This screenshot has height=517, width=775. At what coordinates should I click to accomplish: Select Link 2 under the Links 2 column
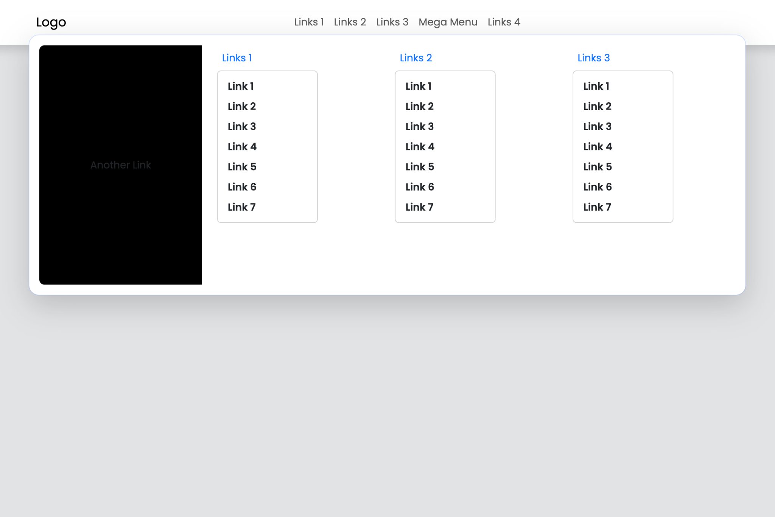(x=420, y=106)
